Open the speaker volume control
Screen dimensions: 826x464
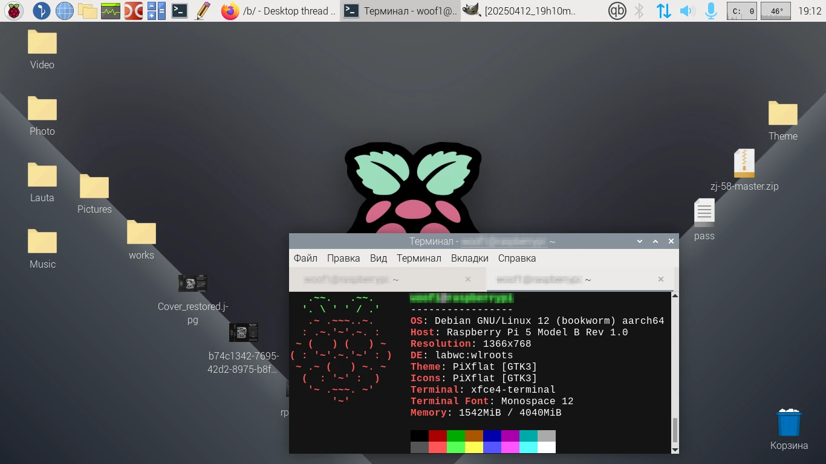click(x=686, y=11)
